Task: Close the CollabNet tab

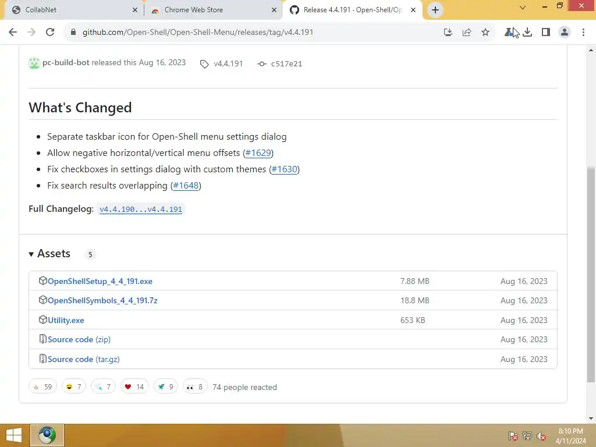Action: [135, 10]
